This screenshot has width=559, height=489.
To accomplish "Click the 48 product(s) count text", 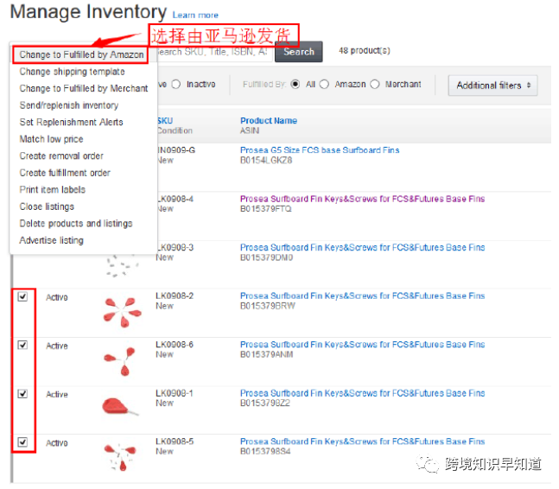I will (365, 51).
